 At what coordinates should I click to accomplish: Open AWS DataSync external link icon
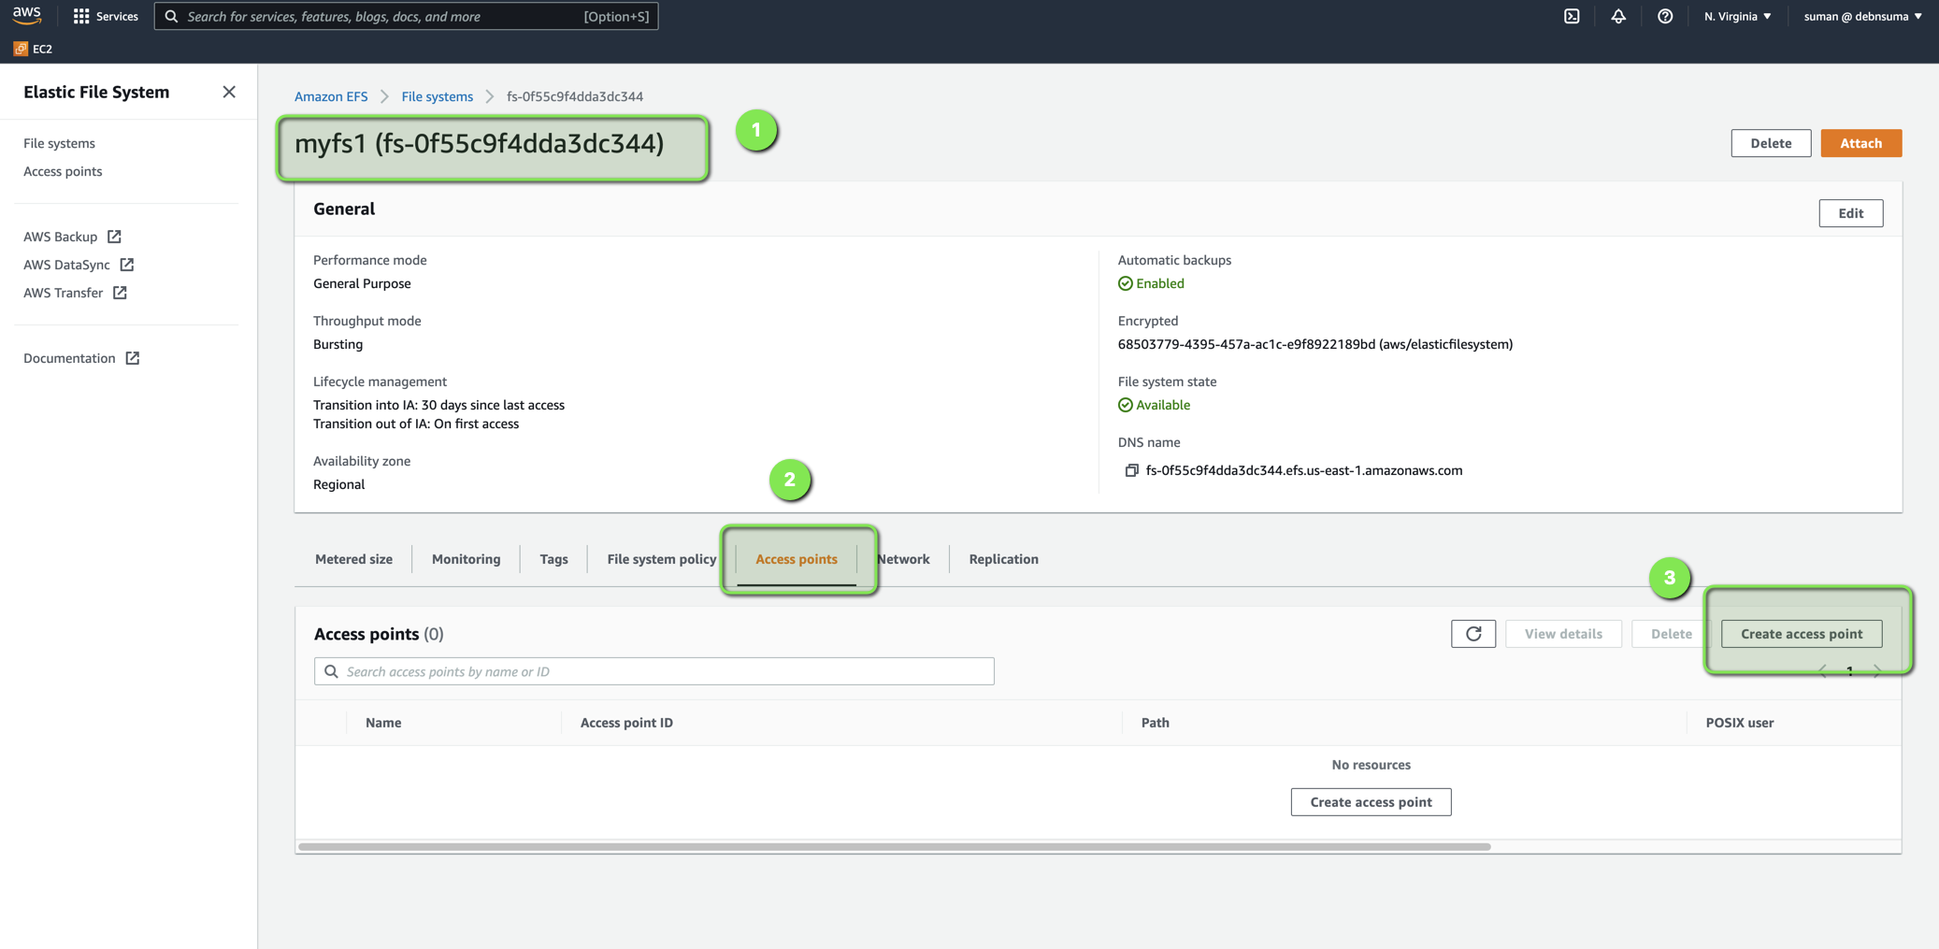click(x=127, y=265)
